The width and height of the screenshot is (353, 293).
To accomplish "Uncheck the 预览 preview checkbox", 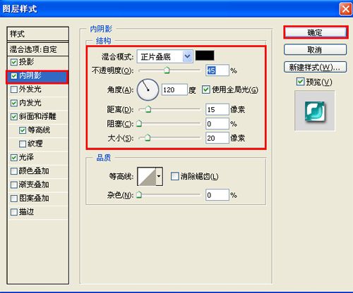I will tap(300, 82).
